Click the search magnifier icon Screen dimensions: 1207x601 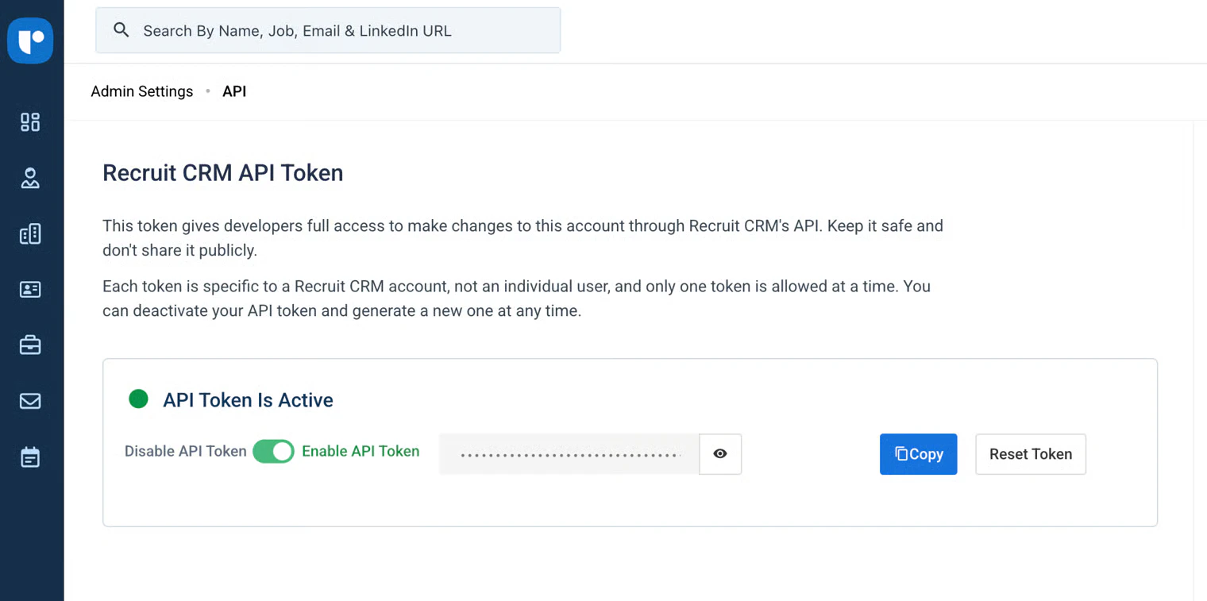point(121,30)
